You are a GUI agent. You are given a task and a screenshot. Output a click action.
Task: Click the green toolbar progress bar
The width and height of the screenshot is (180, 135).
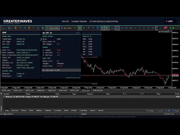176,28
